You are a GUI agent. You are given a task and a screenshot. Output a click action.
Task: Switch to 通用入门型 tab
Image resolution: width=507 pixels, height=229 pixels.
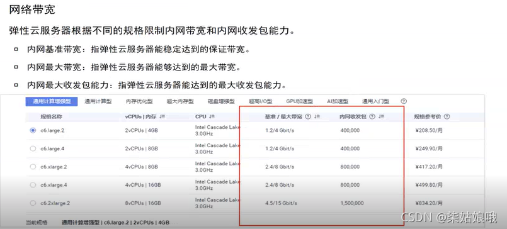[375, 101]
